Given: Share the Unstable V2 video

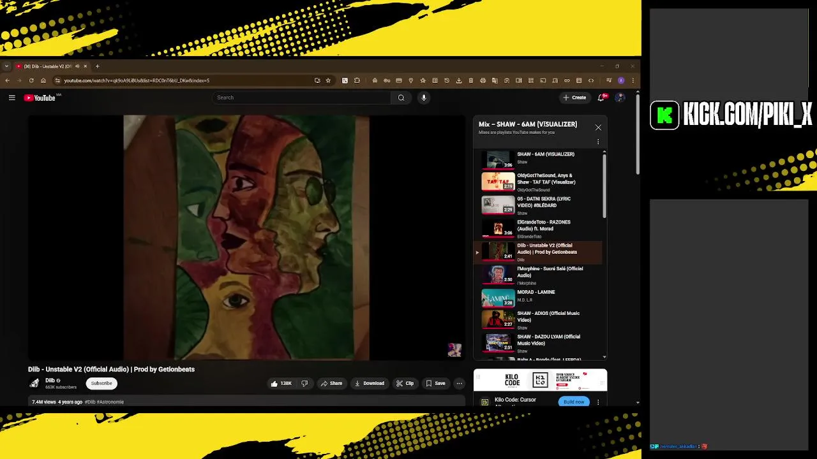Looking at the screenshot, I should click(x=331, y=383).
